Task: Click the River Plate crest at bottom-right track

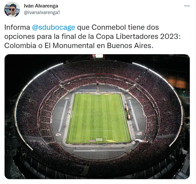Action: coord(139,133)
